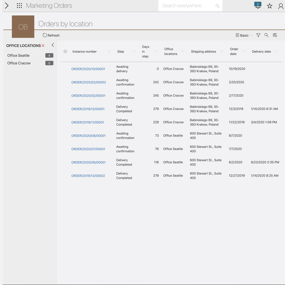The height and width of the screenshot is (285, 285).
Task: Open the notifications bell
Action: click(x=258, y=6)
